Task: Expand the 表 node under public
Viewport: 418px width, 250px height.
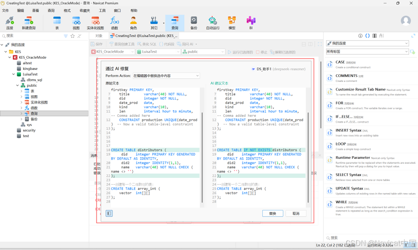Action: tap(21, 91)
